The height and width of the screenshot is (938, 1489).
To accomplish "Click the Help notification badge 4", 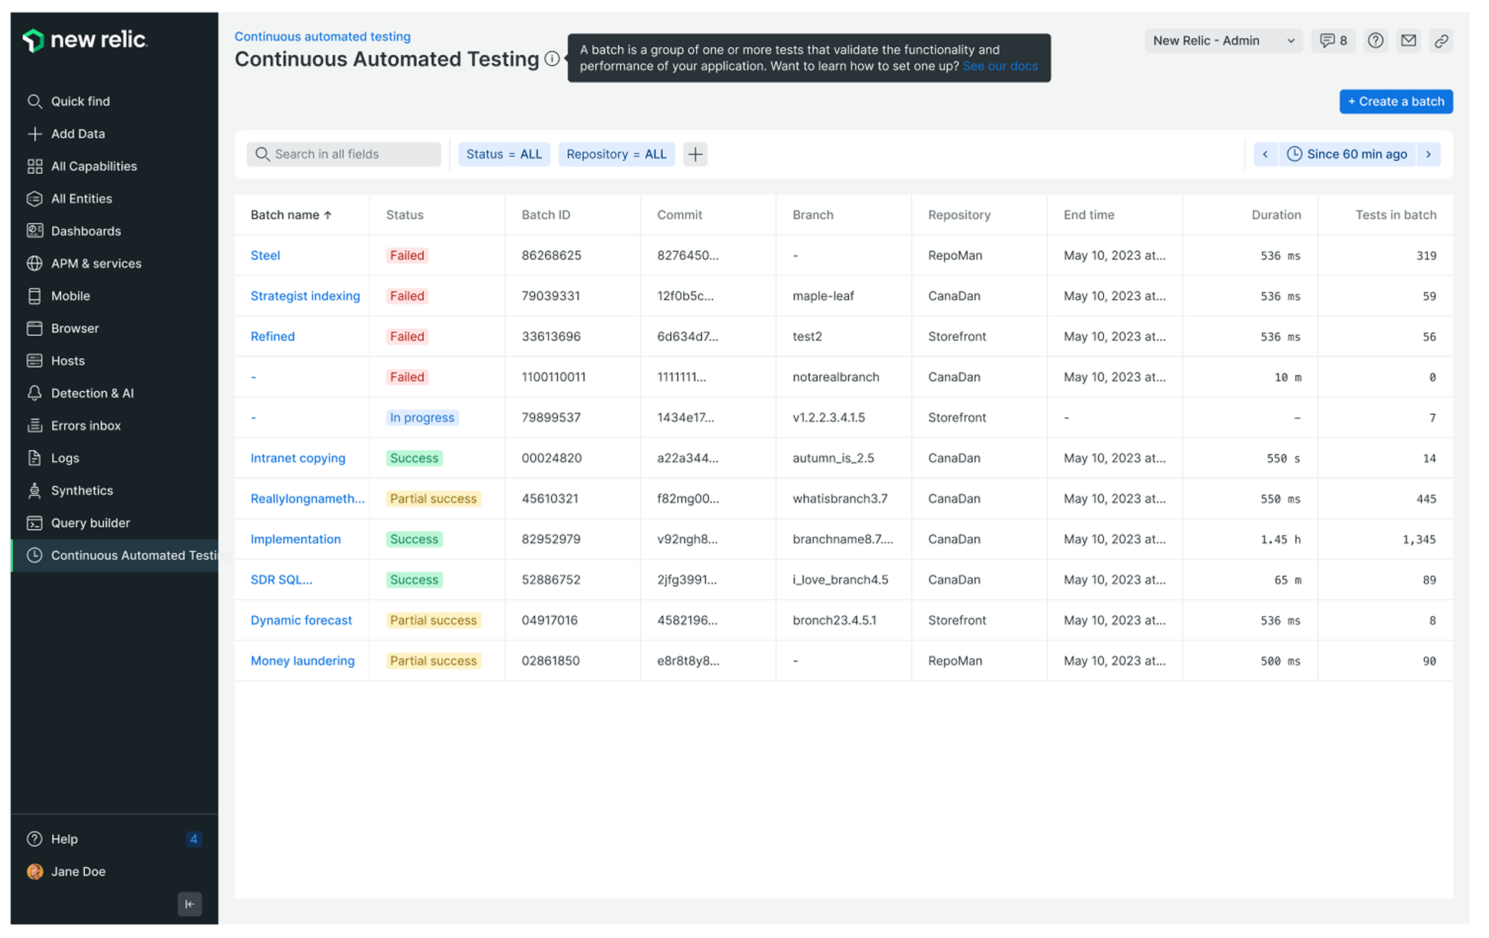I will click(194, 839).
